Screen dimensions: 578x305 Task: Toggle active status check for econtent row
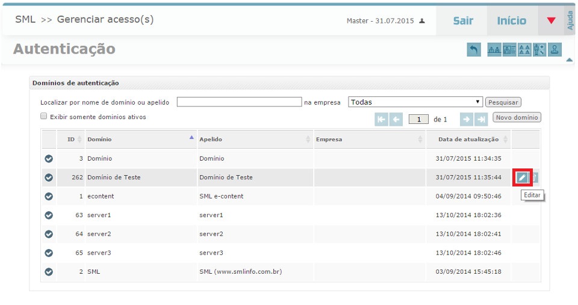[49, 196]
